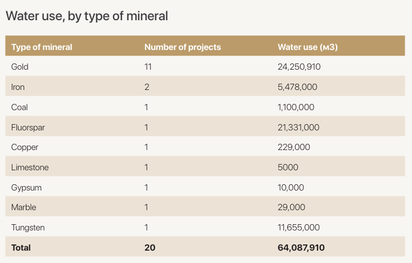
Task: Select the Gold row label
Action: click(20, 67)
